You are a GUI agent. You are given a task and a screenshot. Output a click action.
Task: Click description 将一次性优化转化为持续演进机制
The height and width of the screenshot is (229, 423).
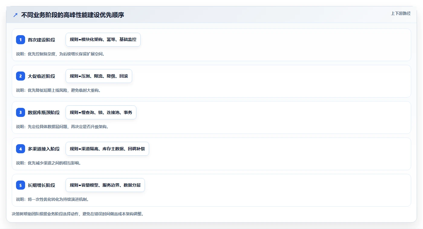52,199
